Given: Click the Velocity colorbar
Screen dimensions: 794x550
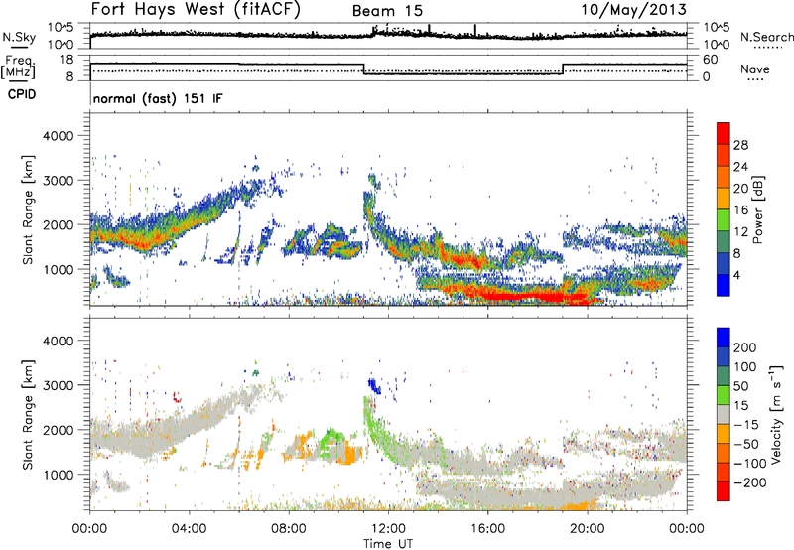Looking at the screenshot, I should [x=724, y=414].
